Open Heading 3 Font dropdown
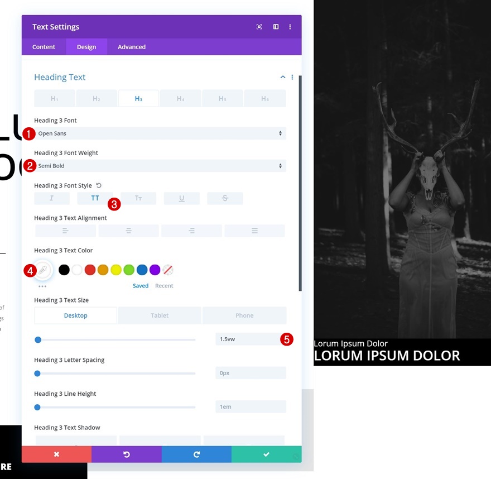This screenshot has width=491, height=479. [x=160, y=133]
